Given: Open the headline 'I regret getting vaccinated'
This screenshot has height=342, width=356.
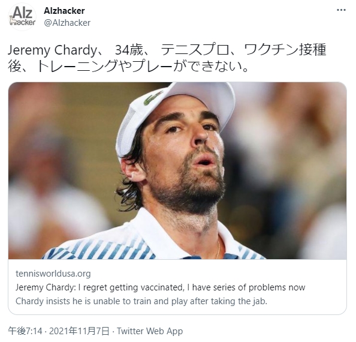Looking at the screenshot, I should pyautogui.click(x=160, y=287).
